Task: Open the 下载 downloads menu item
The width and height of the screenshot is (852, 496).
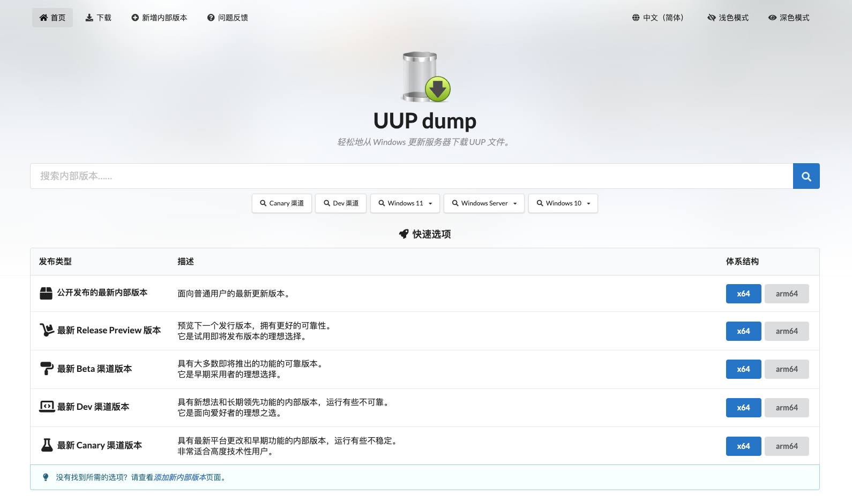Action: point(99,18)
